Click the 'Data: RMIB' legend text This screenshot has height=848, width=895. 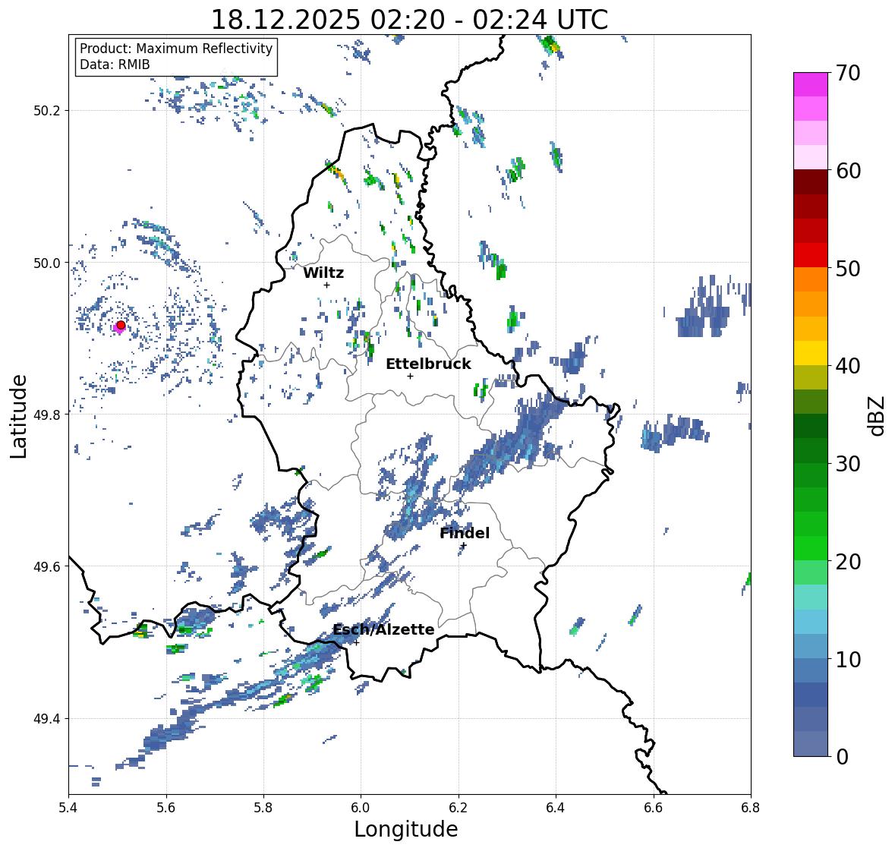[115, 65]
